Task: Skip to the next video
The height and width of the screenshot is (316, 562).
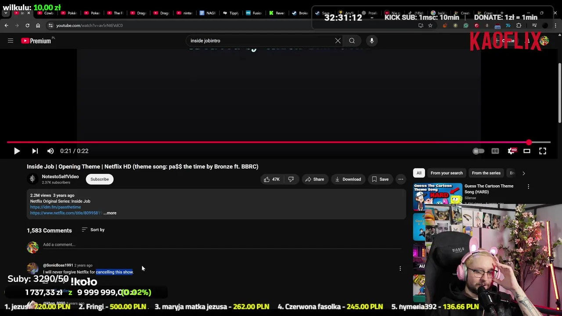Action: click(x=35, y=151)
